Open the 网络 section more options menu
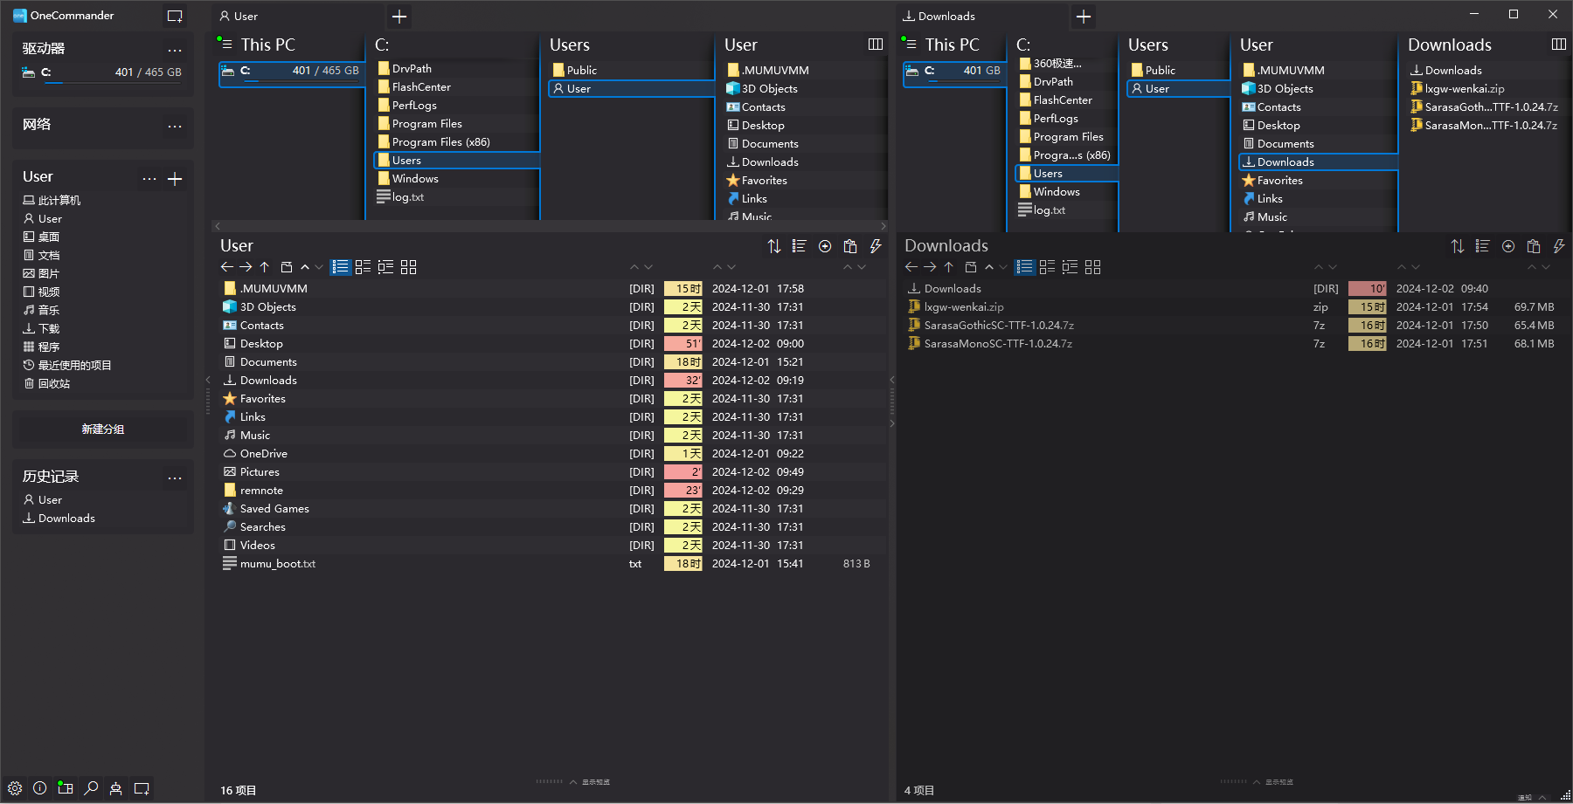Image resolution: width=1573 pixels, height=804 pixels. (175, 127)
